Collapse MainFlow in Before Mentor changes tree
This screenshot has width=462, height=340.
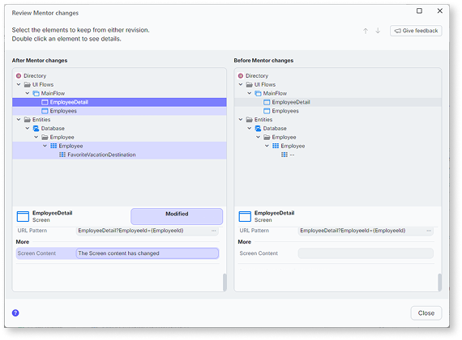click(x=250, y=93)
